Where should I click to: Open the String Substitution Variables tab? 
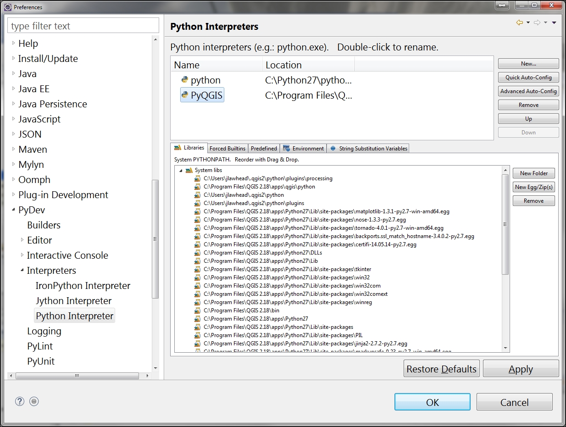pos(368,149)
